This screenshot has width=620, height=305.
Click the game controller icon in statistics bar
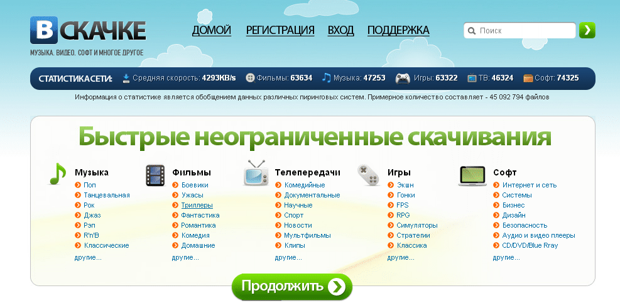pyautogui.click(x=403, y=79)
